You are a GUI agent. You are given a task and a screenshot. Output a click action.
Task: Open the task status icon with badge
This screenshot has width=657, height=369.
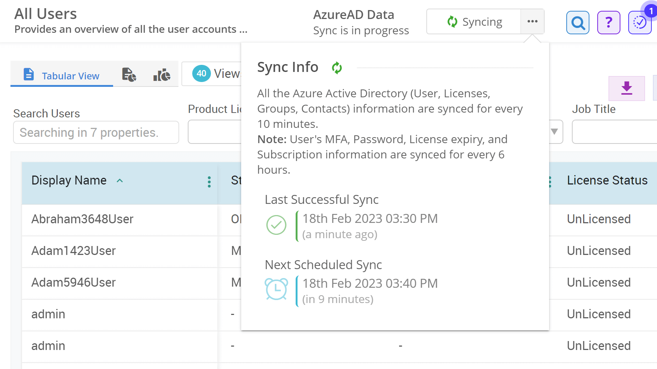click(640, 23)
